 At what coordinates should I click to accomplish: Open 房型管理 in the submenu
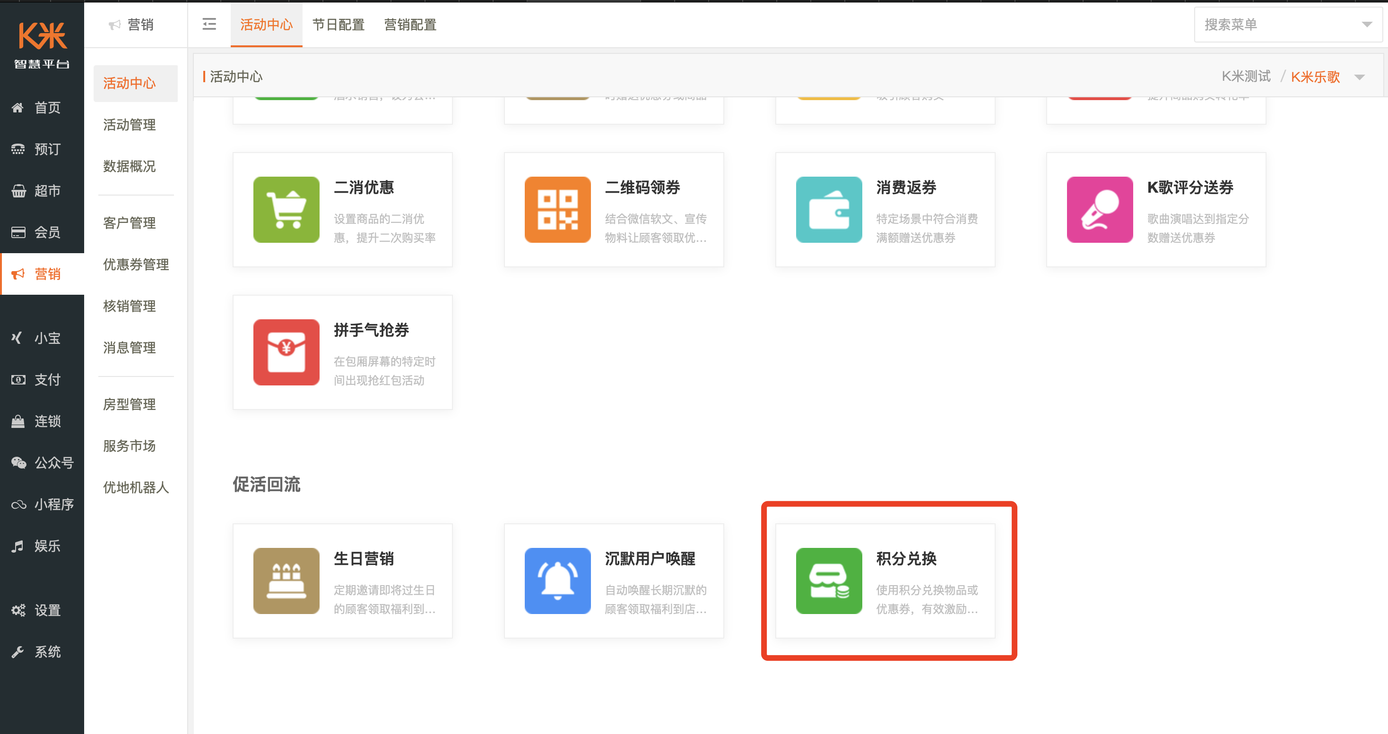point(130,404)
